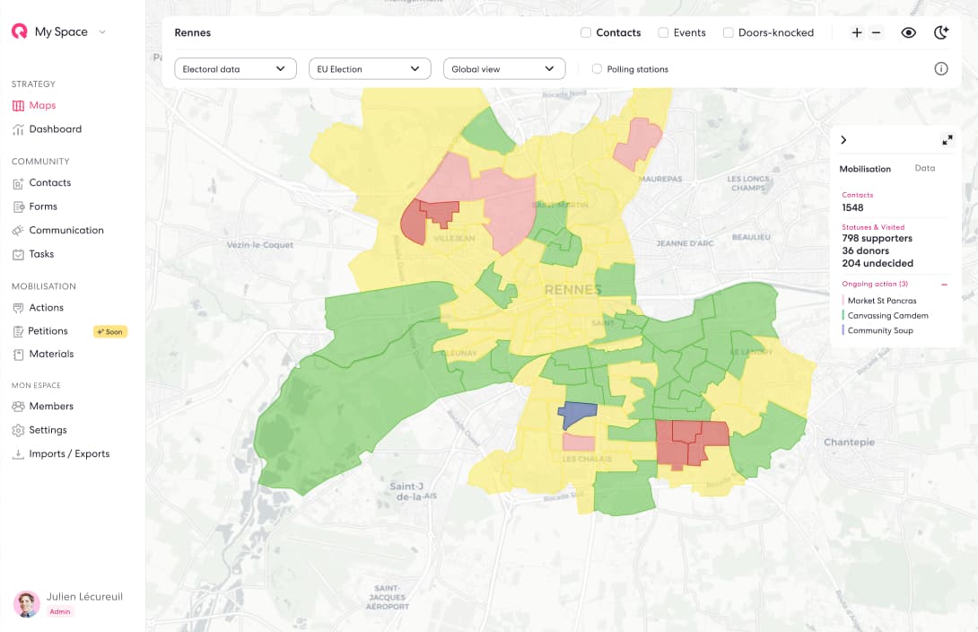
Task: Open the Electoral data dropdown
Action: 235,69
